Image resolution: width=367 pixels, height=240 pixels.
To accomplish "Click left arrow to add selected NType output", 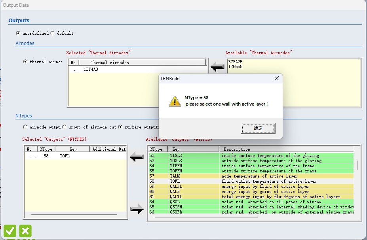I will [137, 158].
